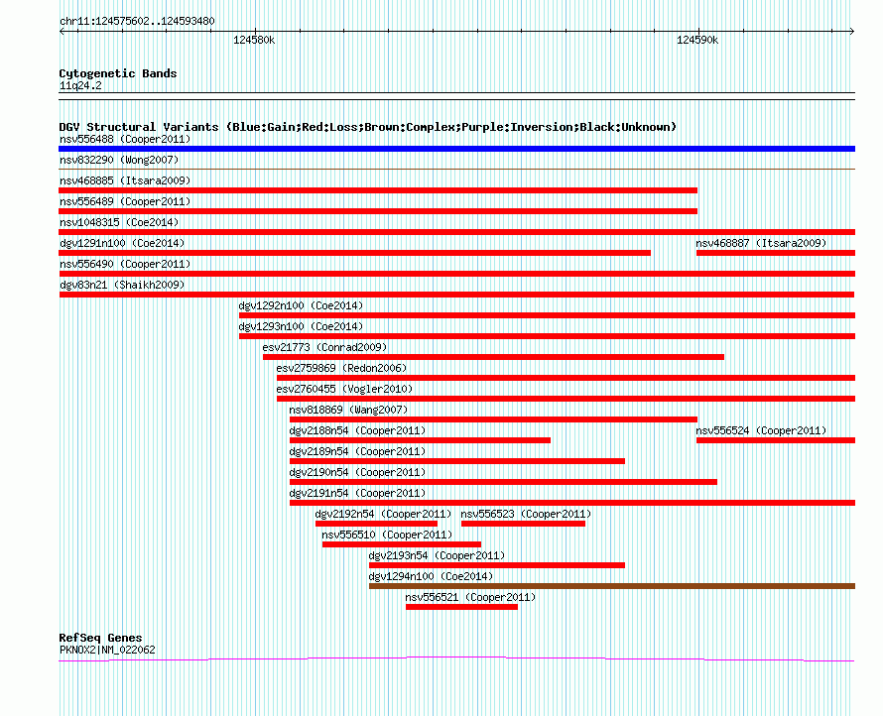Click the dgv2188n54 (Cooper2011) label
This screenshot has height=716, width=883.
pyautogui.click(x=357, y=430)
